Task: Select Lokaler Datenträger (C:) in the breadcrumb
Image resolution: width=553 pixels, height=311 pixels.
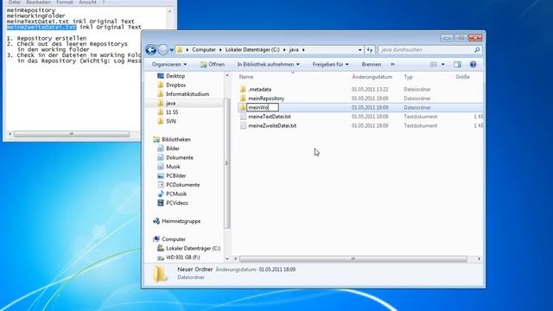Action: (x=252, y=50)
